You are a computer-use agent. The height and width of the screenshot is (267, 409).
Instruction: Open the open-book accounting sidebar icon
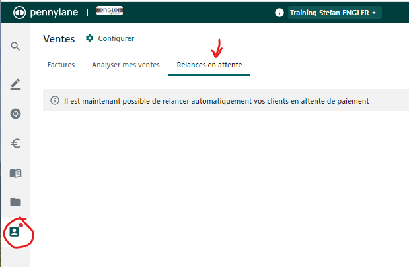pyautogui.click(x=15, y=173)
